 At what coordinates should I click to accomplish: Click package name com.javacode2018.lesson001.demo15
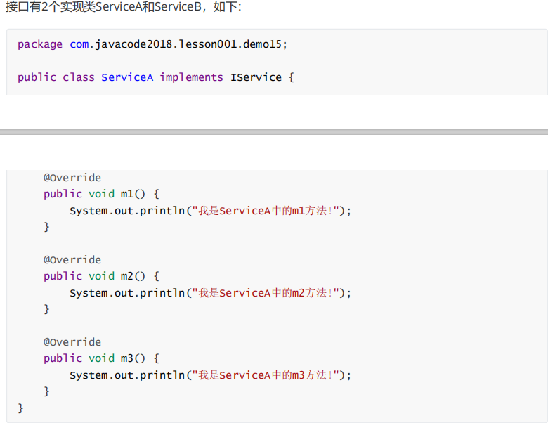[177, 44]
